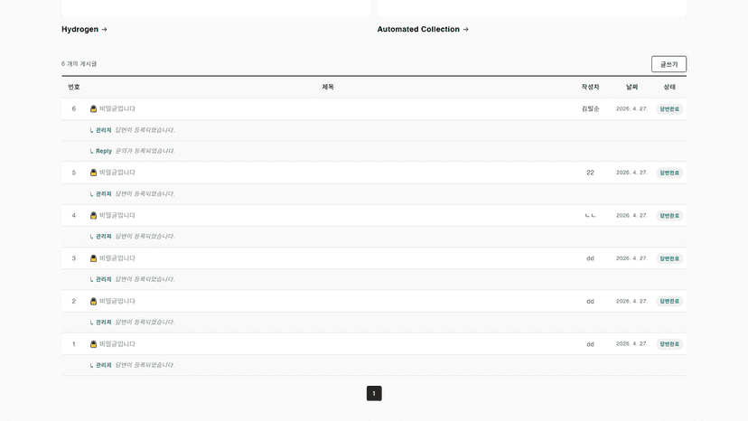
Task: Click 답변완료 status badge on post 2
Action: click(669, 301)
